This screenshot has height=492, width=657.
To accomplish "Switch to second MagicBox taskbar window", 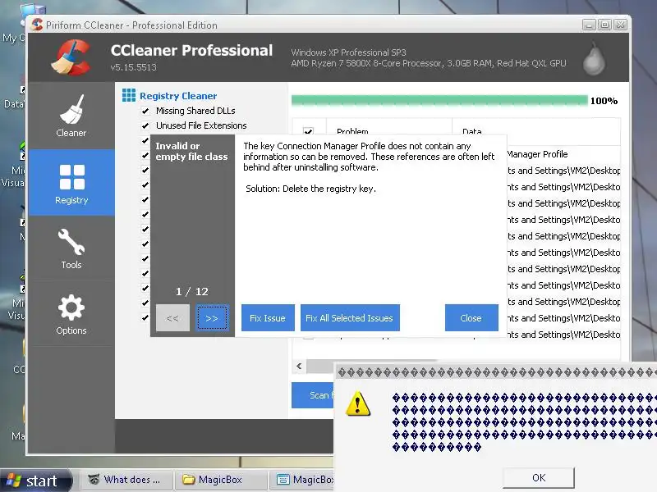I will [302, 480].
